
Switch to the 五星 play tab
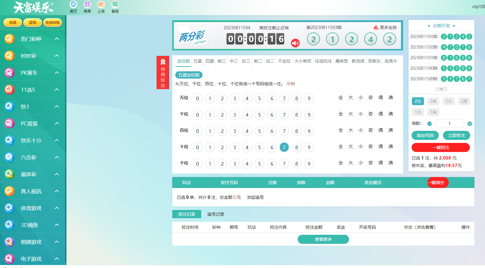point(197,61)
